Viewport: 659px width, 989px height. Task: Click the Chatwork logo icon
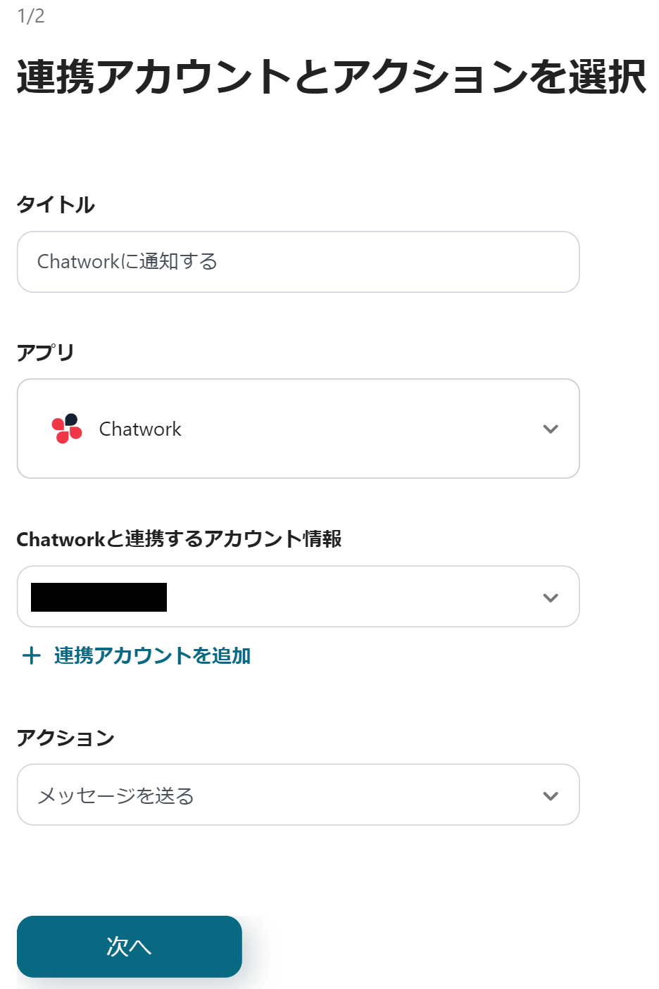click(67, 429)
